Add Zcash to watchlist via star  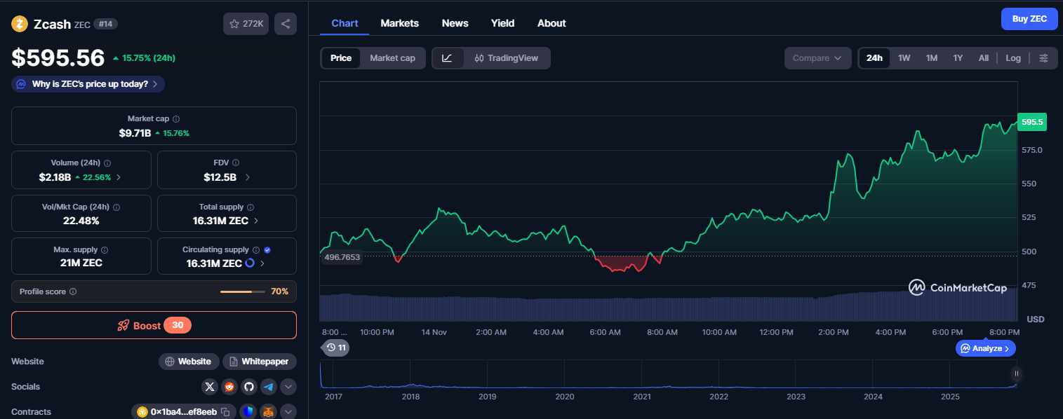pos(246,24)
